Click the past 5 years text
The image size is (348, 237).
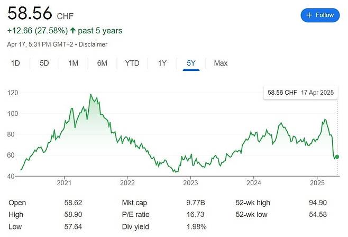pos(100,31)
